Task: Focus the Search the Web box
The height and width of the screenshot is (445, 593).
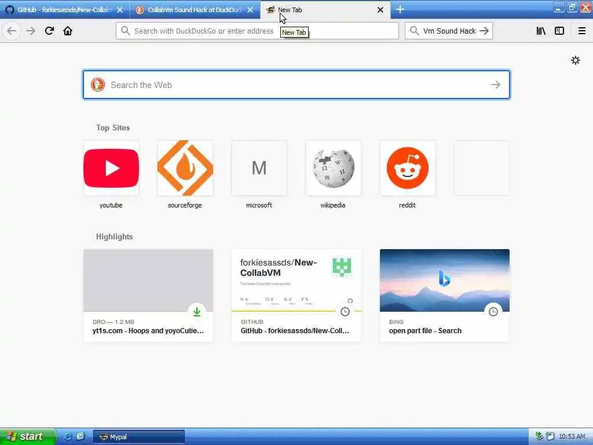Action: point(296,85)
